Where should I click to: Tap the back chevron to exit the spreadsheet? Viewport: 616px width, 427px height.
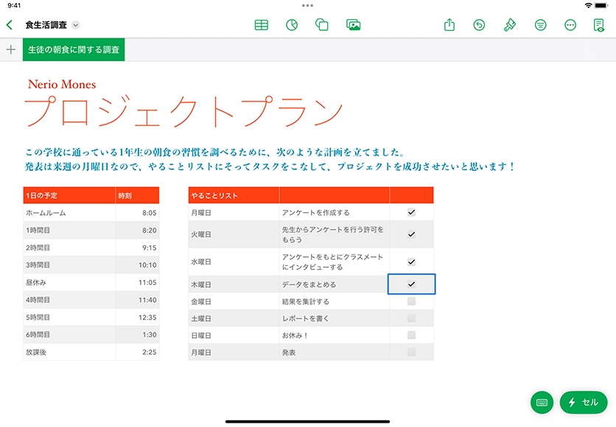10,25
